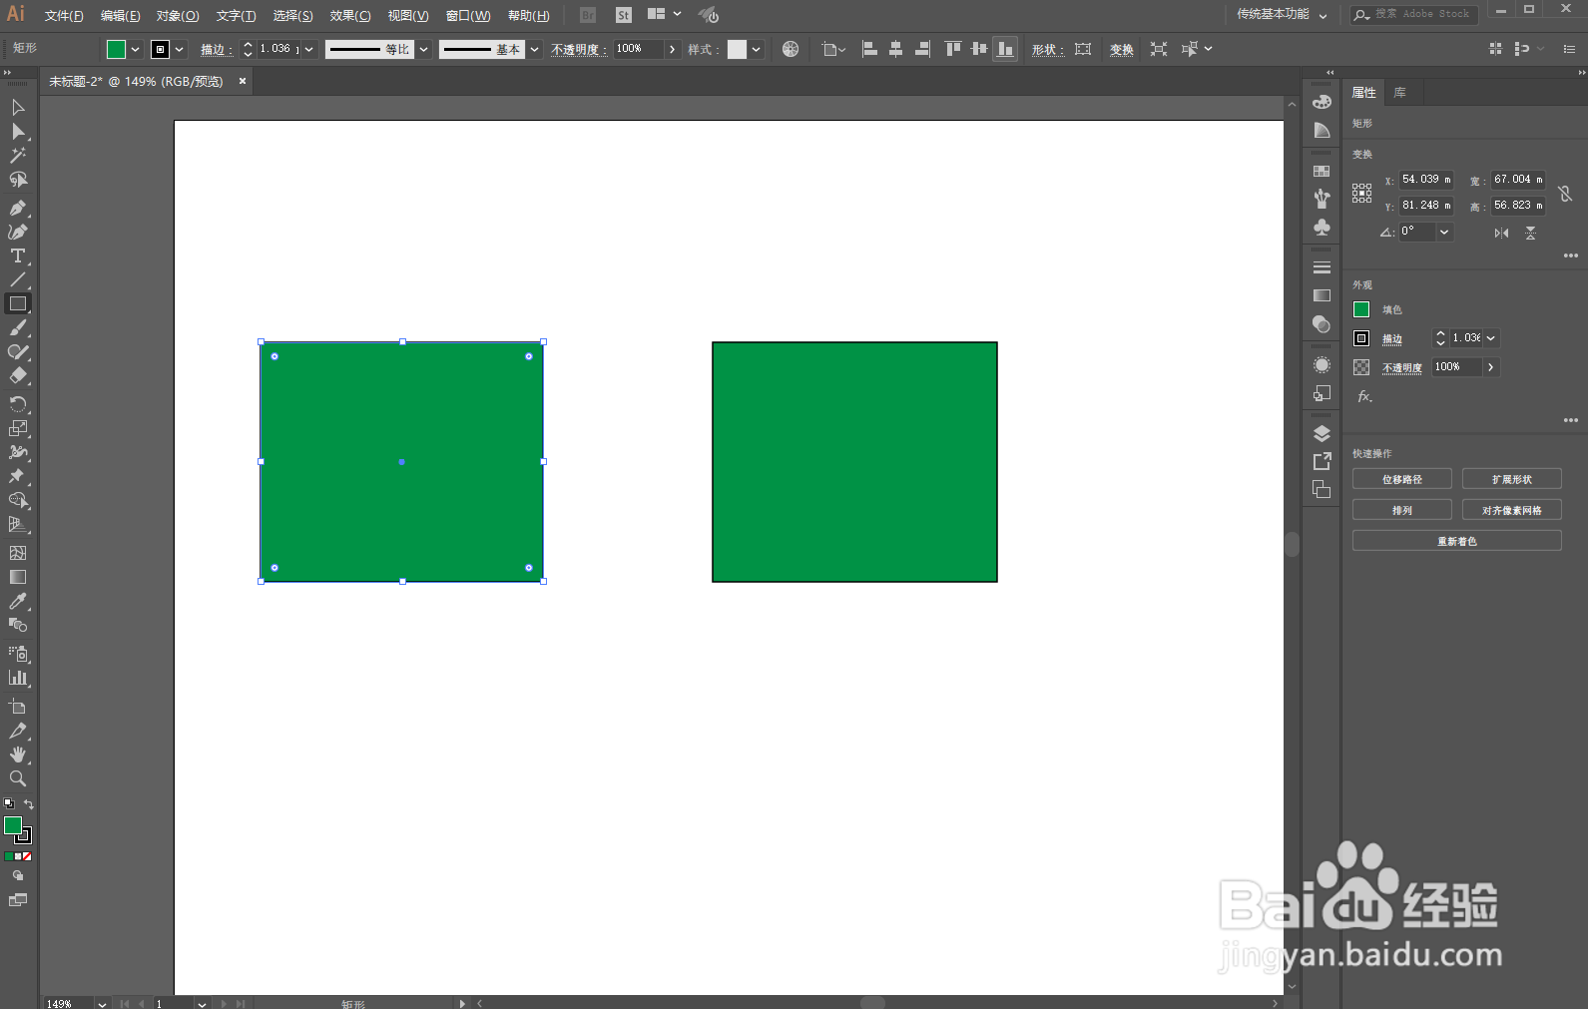
Task: Expand the stroke weight dropdown in control bar
Action: pos(309,49)
